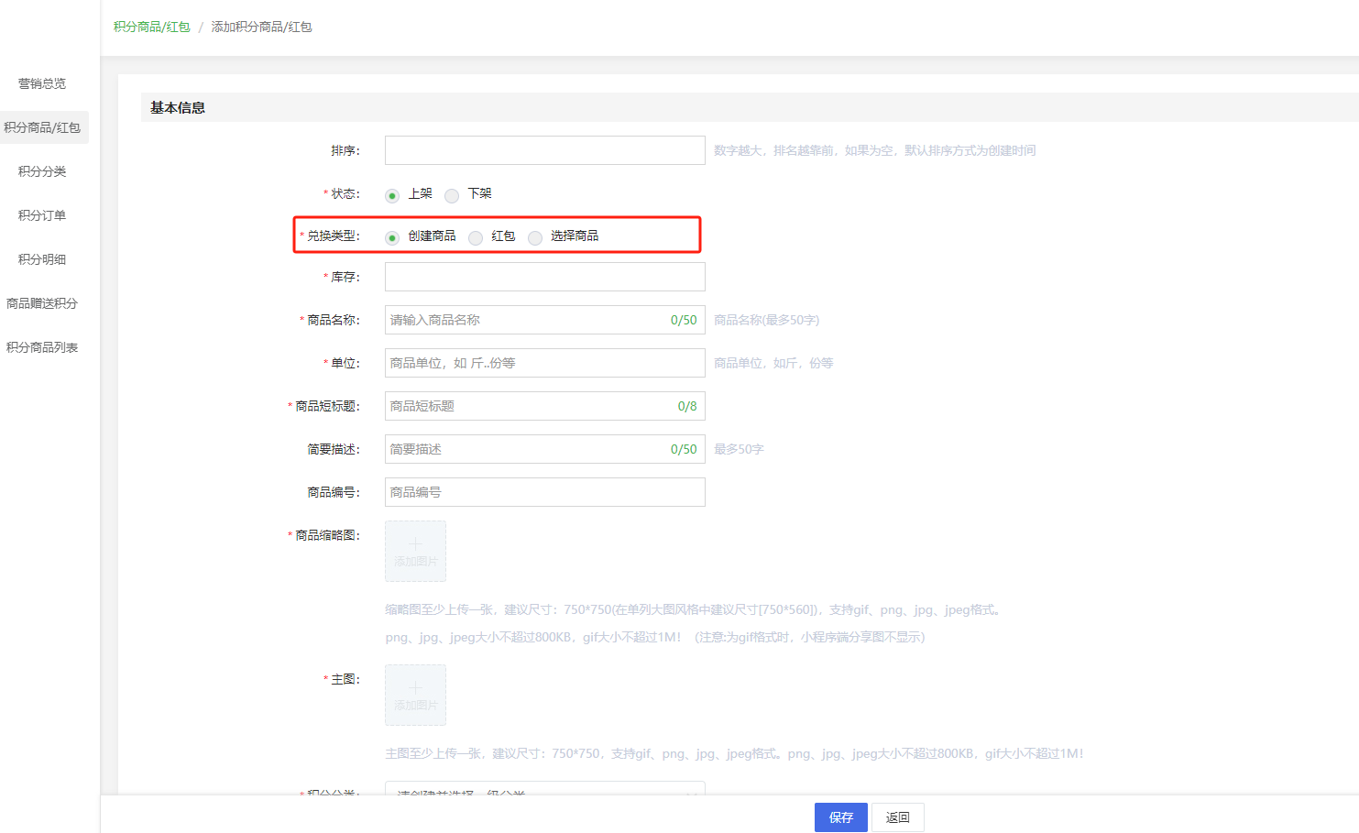Open 积分明细 sidebar item
Screen dimensions: 1359x833
pyautogui.click(x=42, y=259)
